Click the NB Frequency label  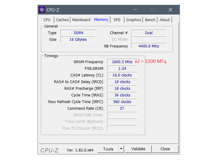point(116,46)
